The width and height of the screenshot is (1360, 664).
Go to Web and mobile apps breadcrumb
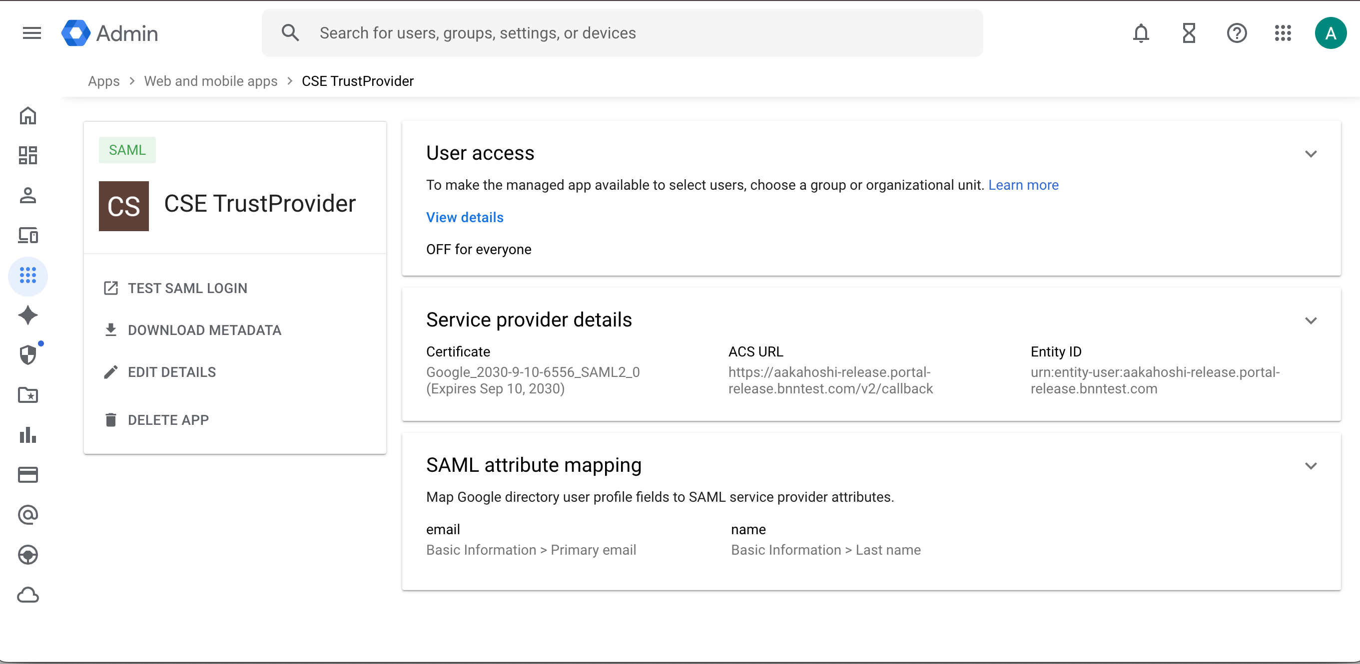pyautogui.click(x=211, y=81)
